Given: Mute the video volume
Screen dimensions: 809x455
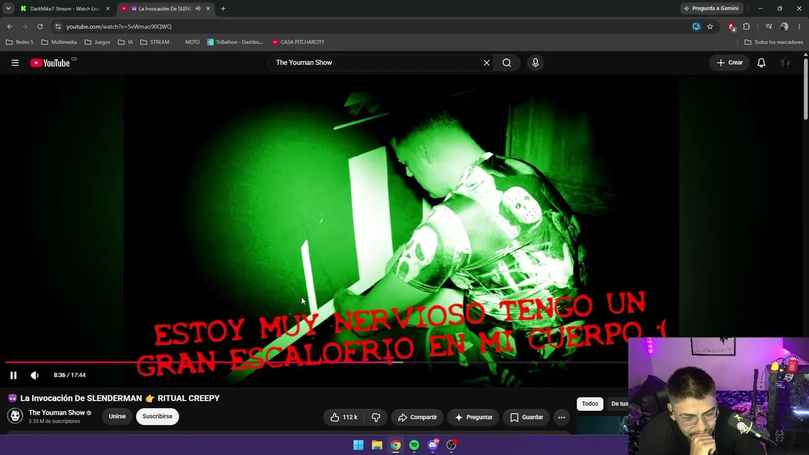Looking at the screenshot, I should (35, 375).
